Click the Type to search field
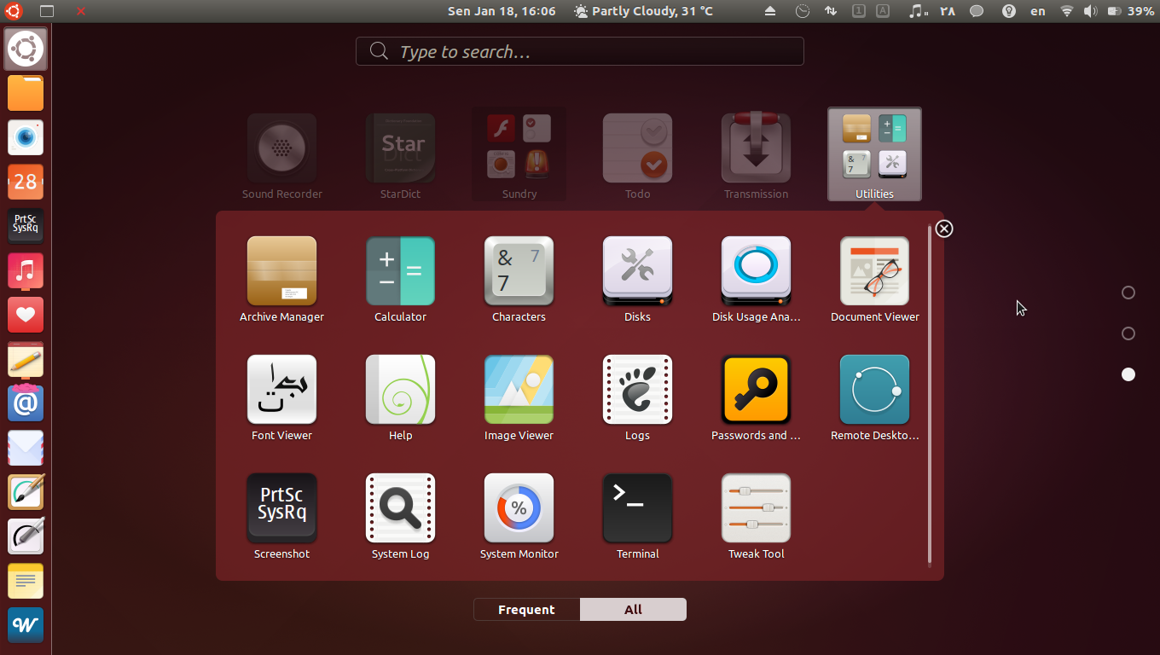Screen dimensions: 1160x655 [579, 51]
